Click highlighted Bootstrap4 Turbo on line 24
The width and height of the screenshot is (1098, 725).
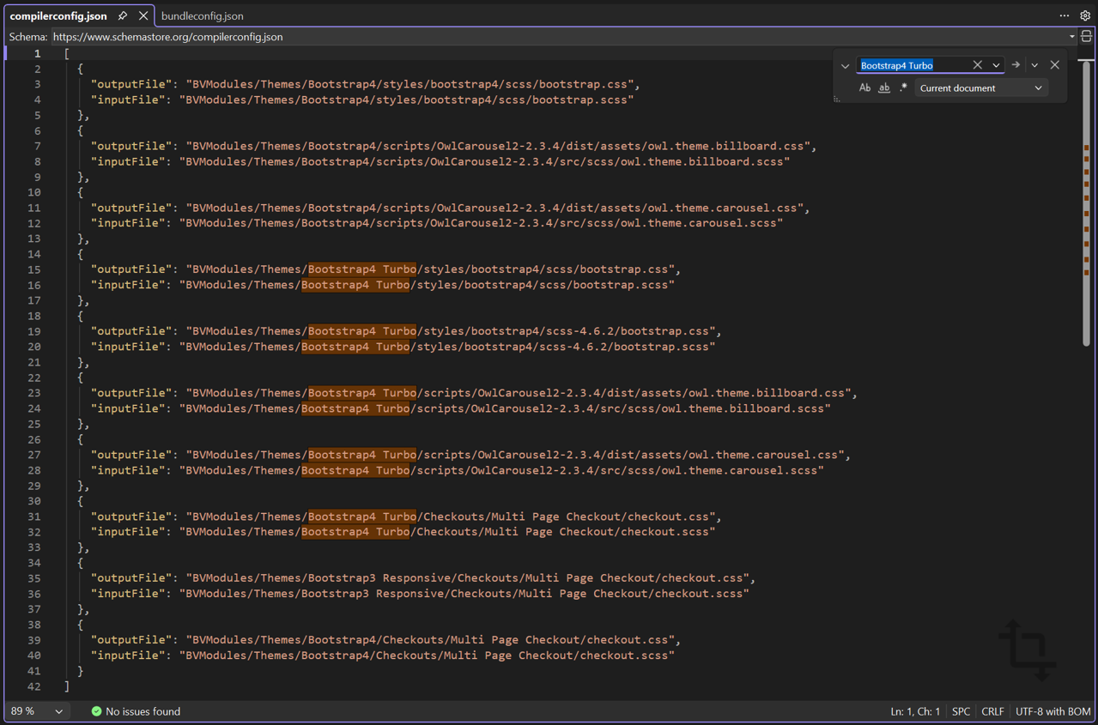pos(355,408)
